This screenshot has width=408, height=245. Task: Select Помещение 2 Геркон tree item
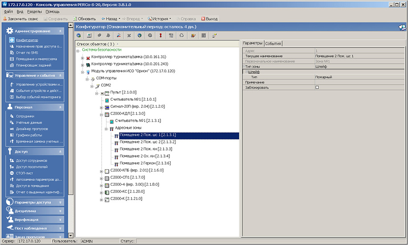pos(145,163)
